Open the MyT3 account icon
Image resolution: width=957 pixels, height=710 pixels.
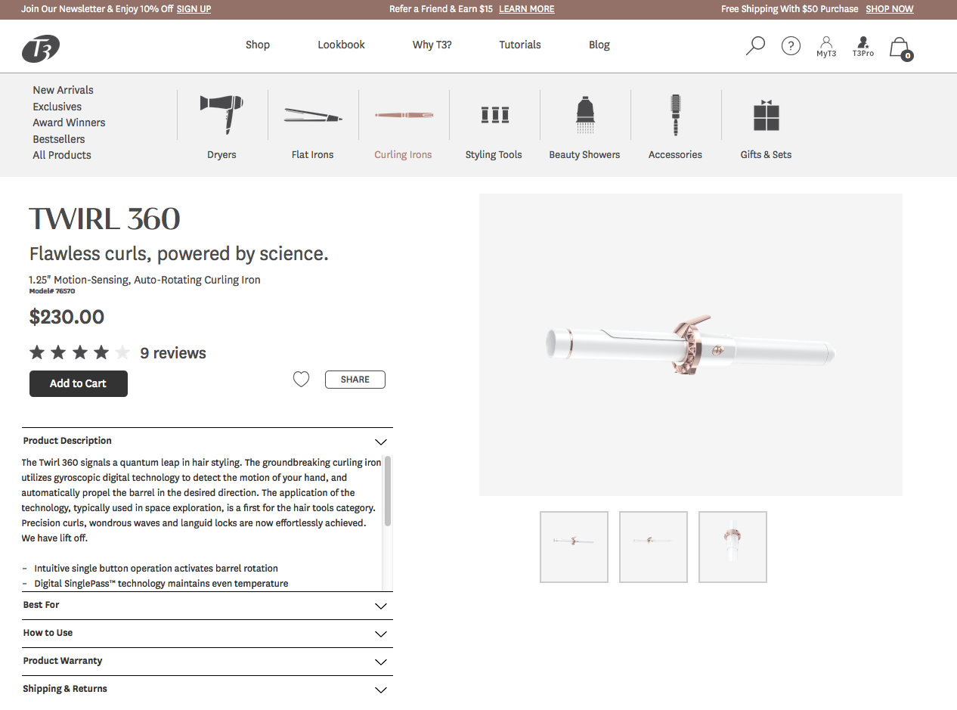pos(826,47)
